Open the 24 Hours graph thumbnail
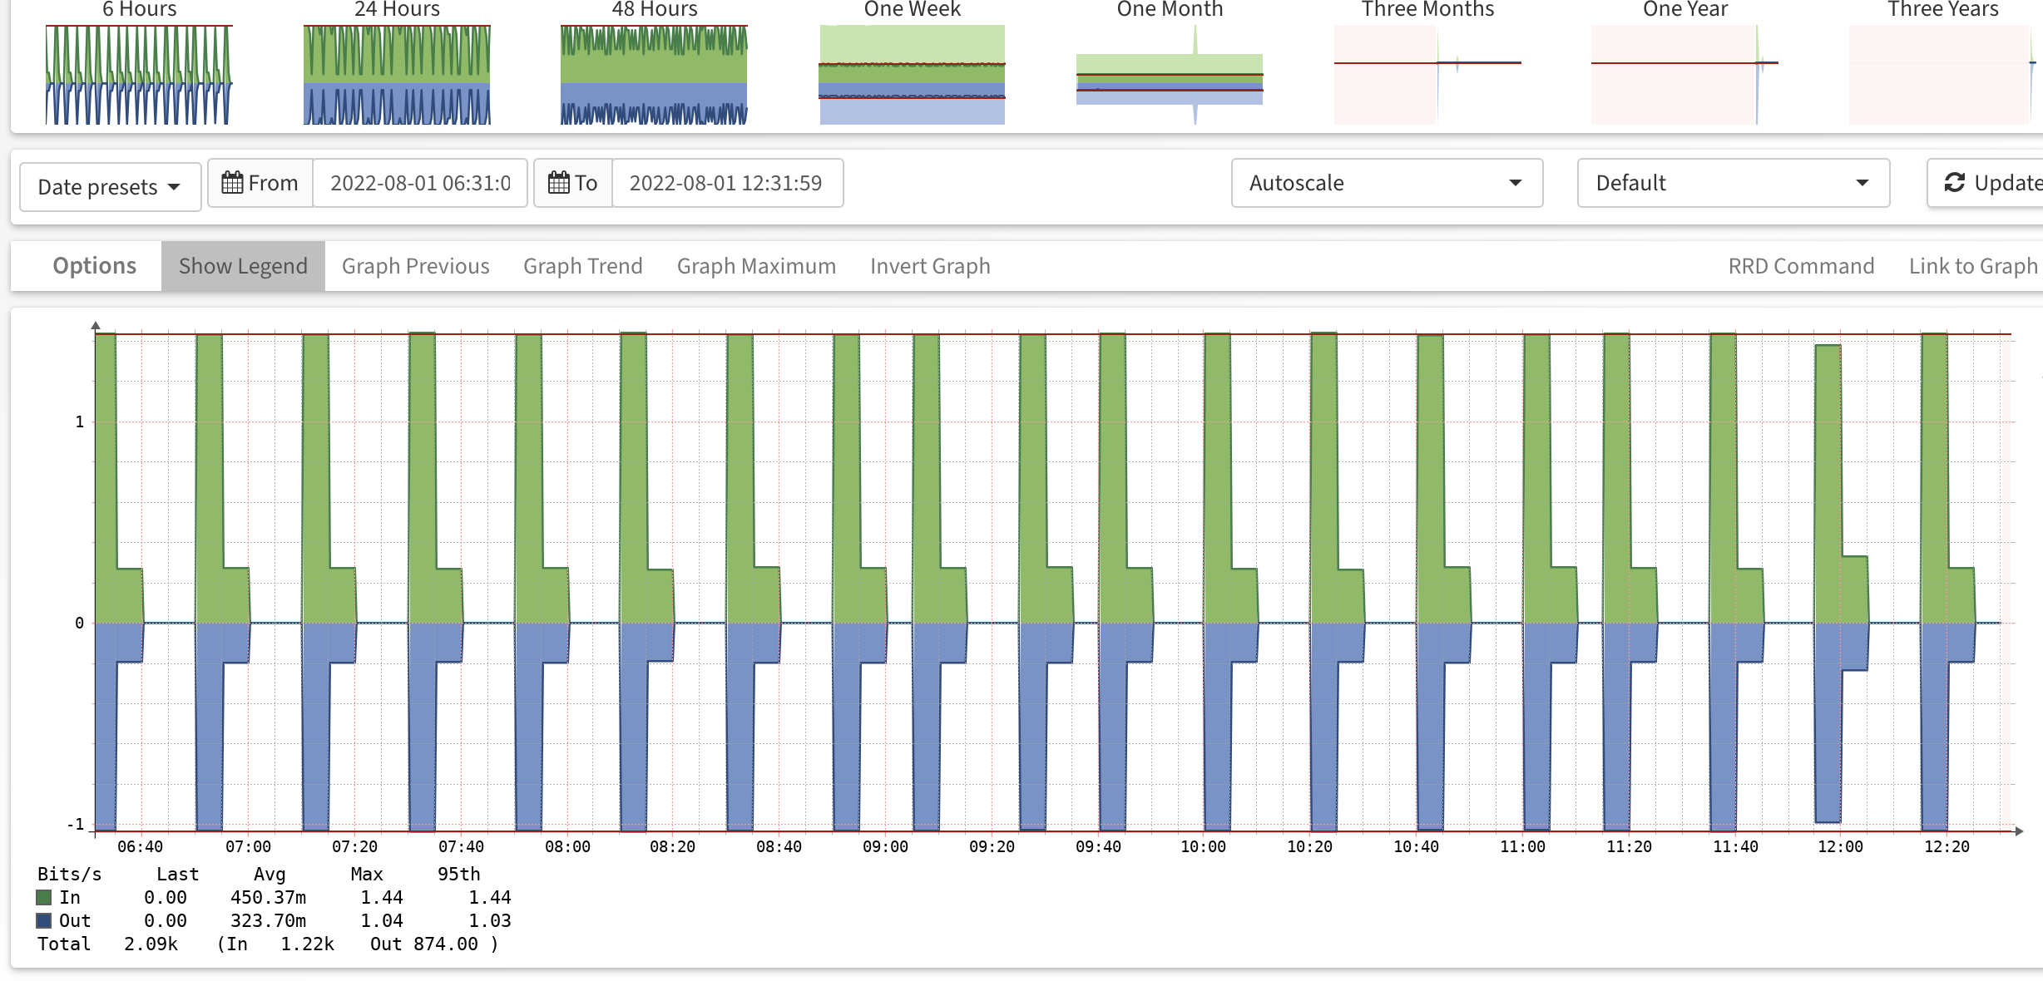The height and width of the screenshot is (981, 2043). point(397,74)
